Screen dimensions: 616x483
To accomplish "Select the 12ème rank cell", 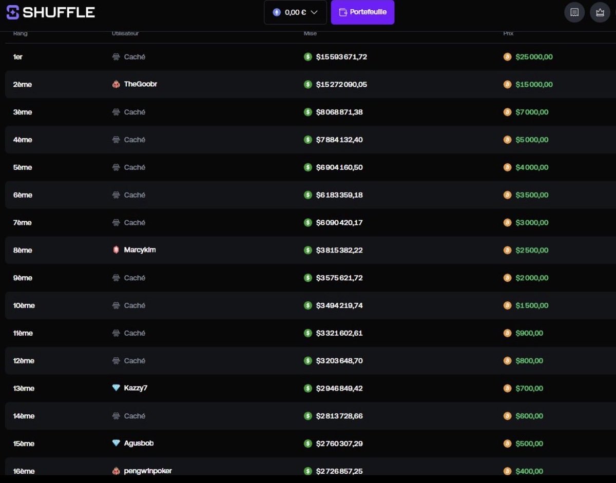I will [24, 361].
